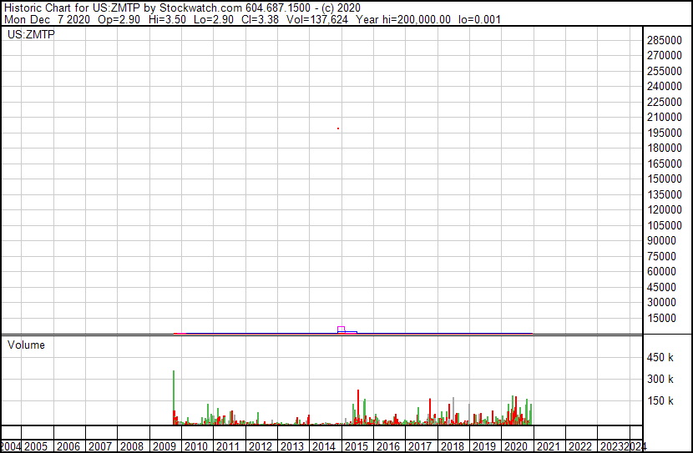Click the 2021 year label on time axis
This screenshot has height=453, width=693.
click(x=548, y=446)
